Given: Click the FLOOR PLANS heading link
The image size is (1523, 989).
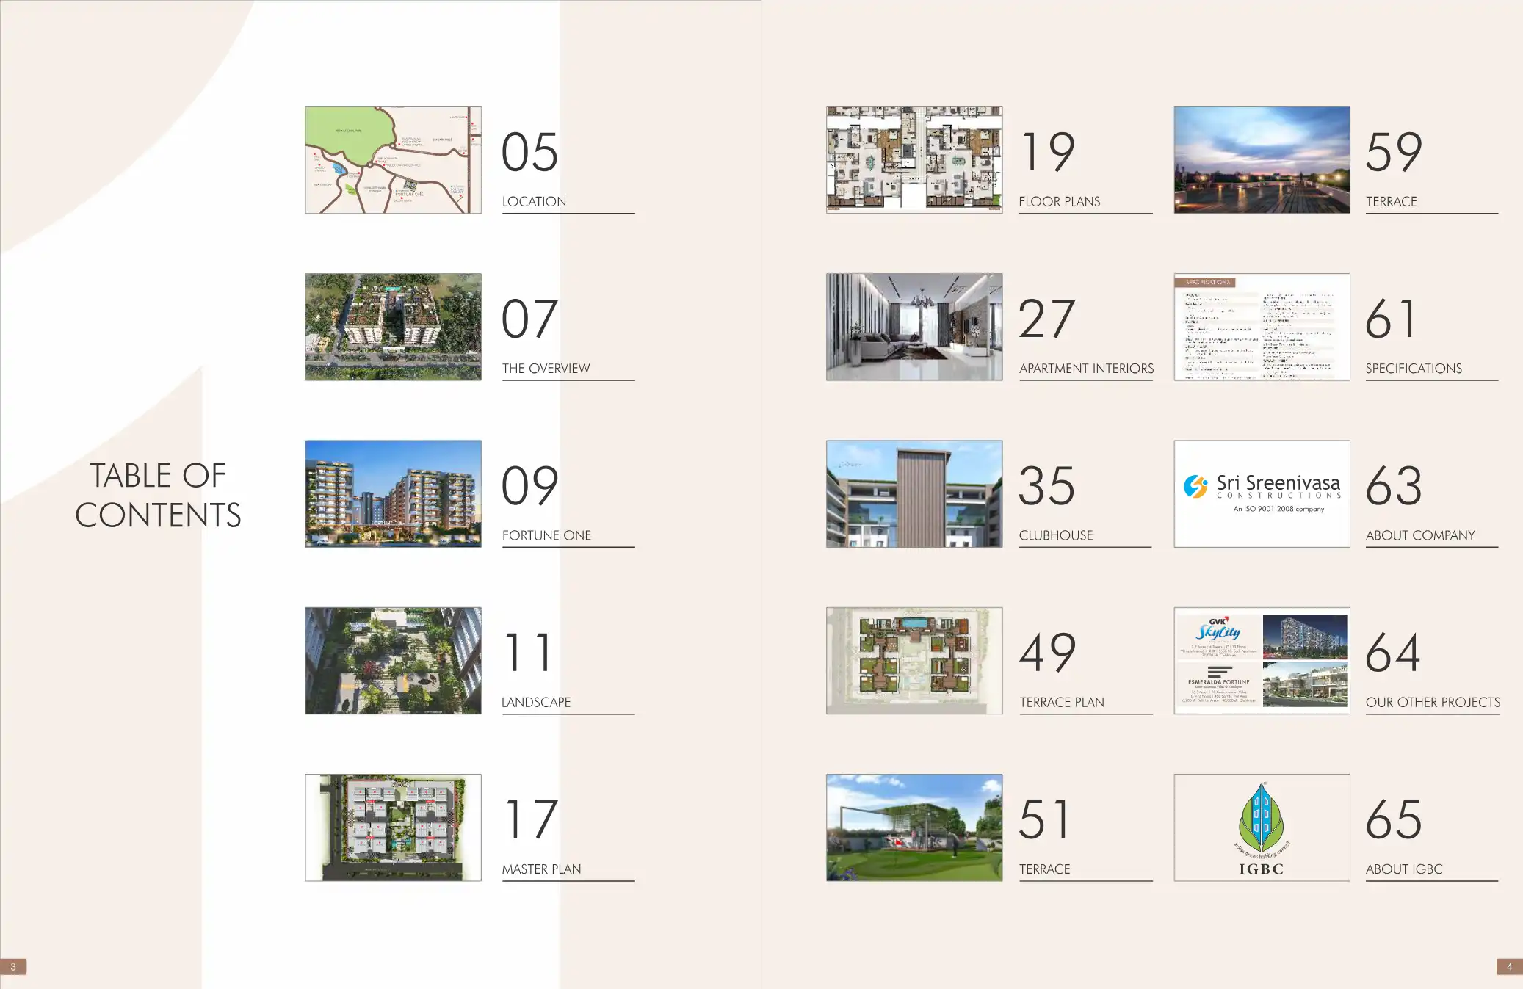Looking at the screenshot, I should click(1059, 201).
